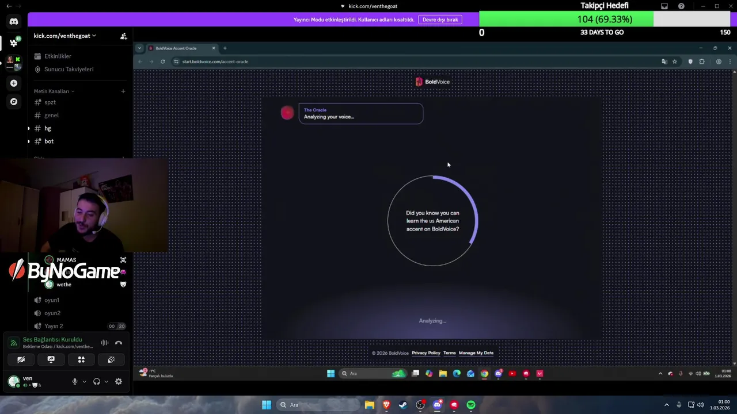Collapse the Metin Kanalları category
The width and height of the screenshot is (737, 414).
[54, 91]
